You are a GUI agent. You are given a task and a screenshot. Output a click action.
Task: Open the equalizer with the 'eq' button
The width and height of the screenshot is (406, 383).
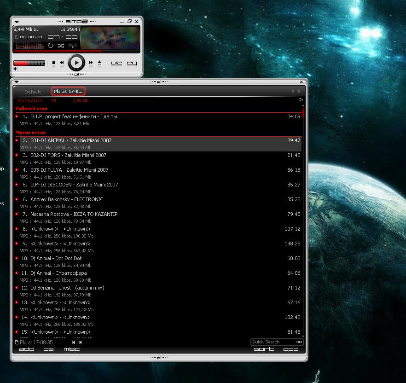point(132,63)
